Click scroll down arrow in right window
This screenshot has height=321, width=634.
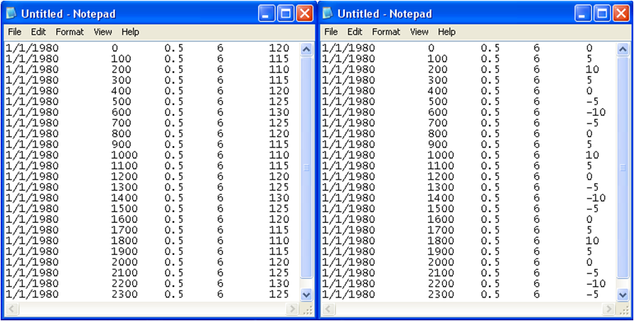point(623,295)
